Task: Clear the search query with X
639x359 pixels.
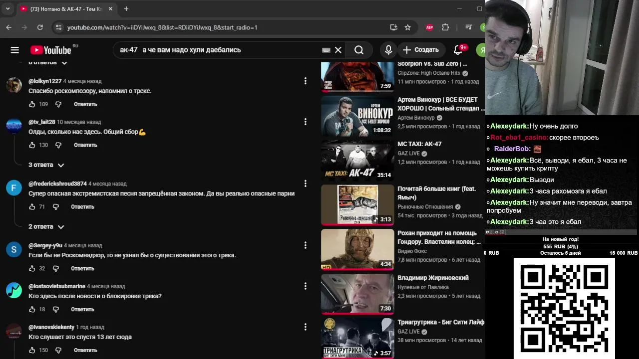Action: coord(338,50)
